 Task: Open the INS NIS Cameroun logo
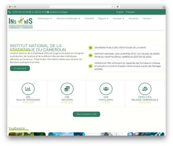pyautogui.click(x=21, y=22)
